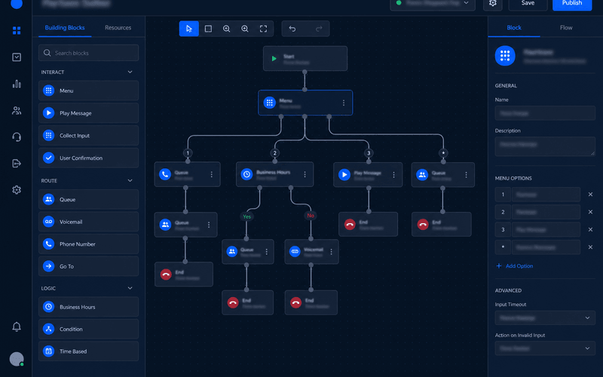Remove menu option 3

tap(590, 230)
